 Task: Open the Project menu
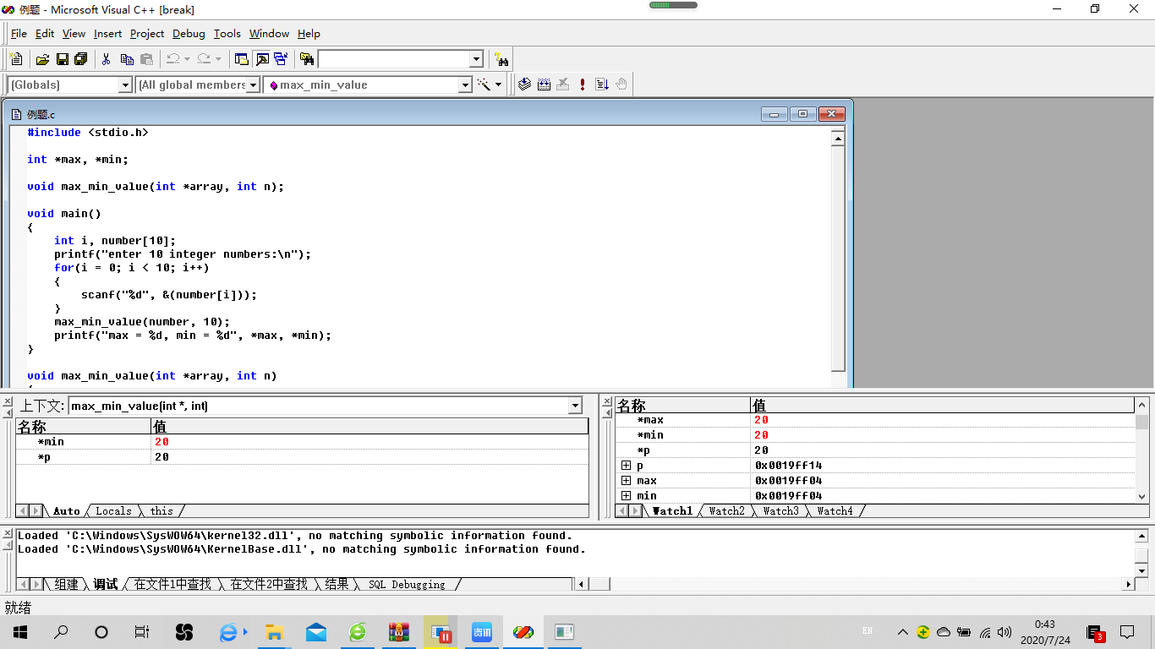[x=147, y=34]
